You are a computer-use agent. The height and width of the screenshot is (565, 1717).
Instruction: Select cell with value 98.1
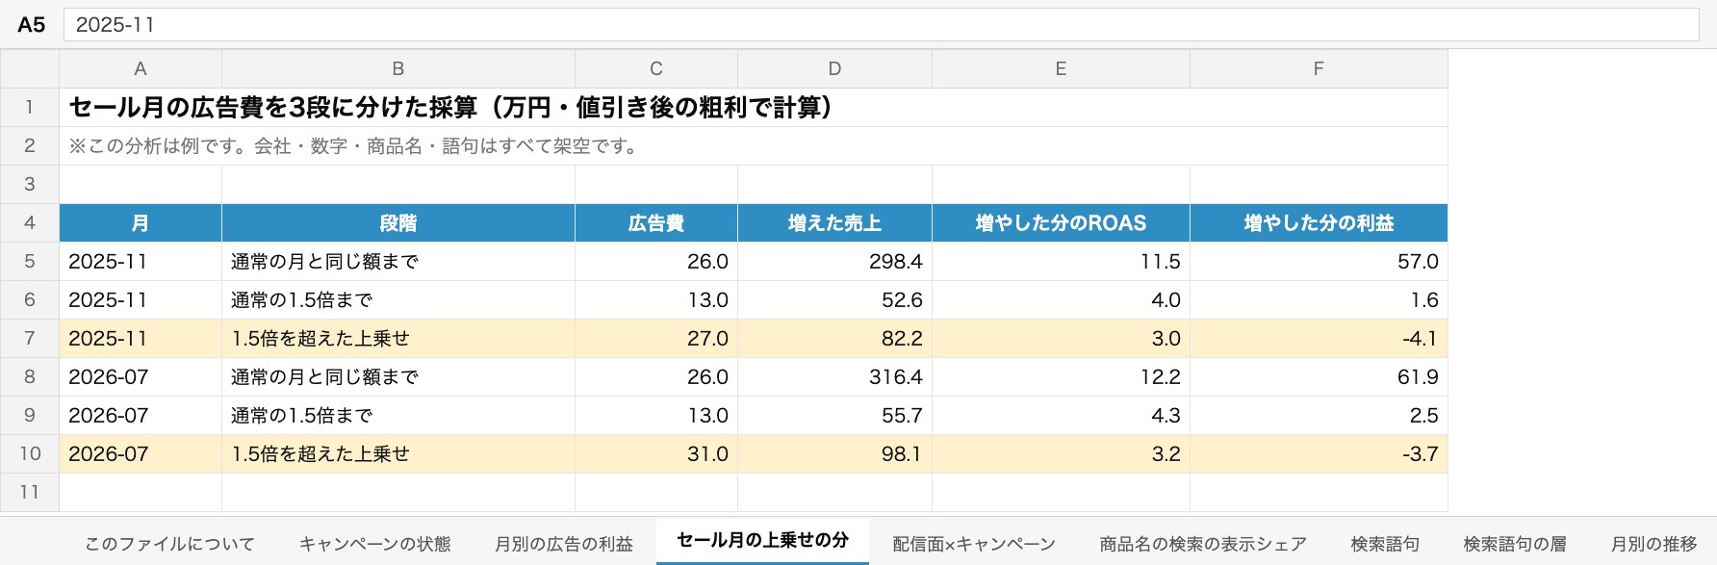point(834,454)
